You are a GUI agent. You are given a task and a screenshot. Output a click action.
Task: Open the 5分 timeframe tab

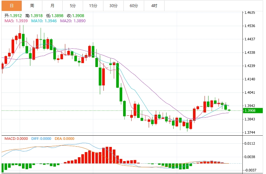pos(73,5)
